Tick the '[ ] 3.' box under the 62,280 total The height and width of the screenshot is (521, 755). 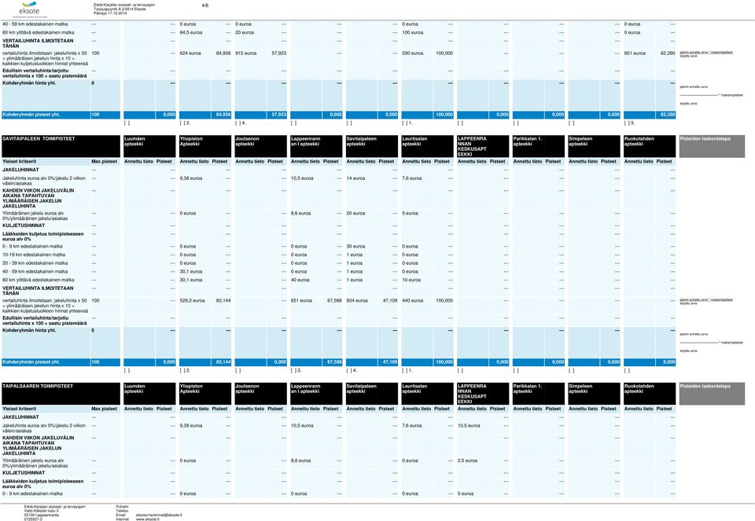(x=629, y=123)
